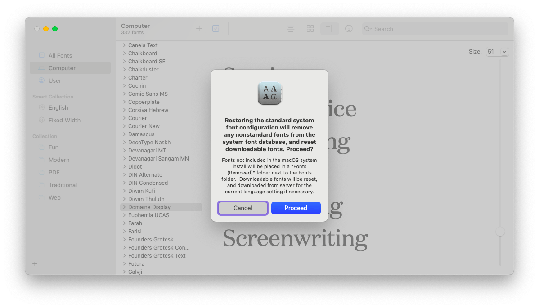Screen dimensions: 539x308
Task: Add a new font with the plus toolbar icon
Action: pyautogui.click(x=199, y=28)
